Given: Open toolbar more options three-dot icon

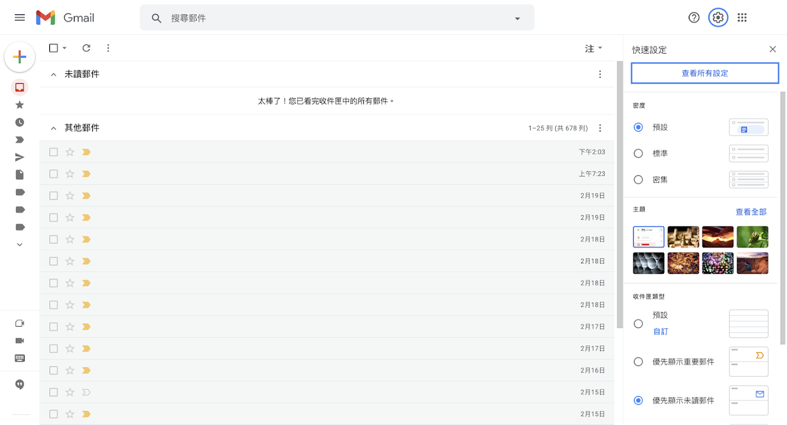Looking at the screenshot, I should (108, 48).
